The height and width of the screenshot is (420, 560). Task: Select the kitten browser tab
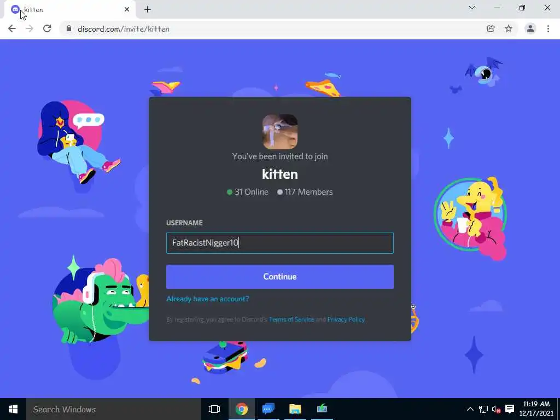(70, 10)
